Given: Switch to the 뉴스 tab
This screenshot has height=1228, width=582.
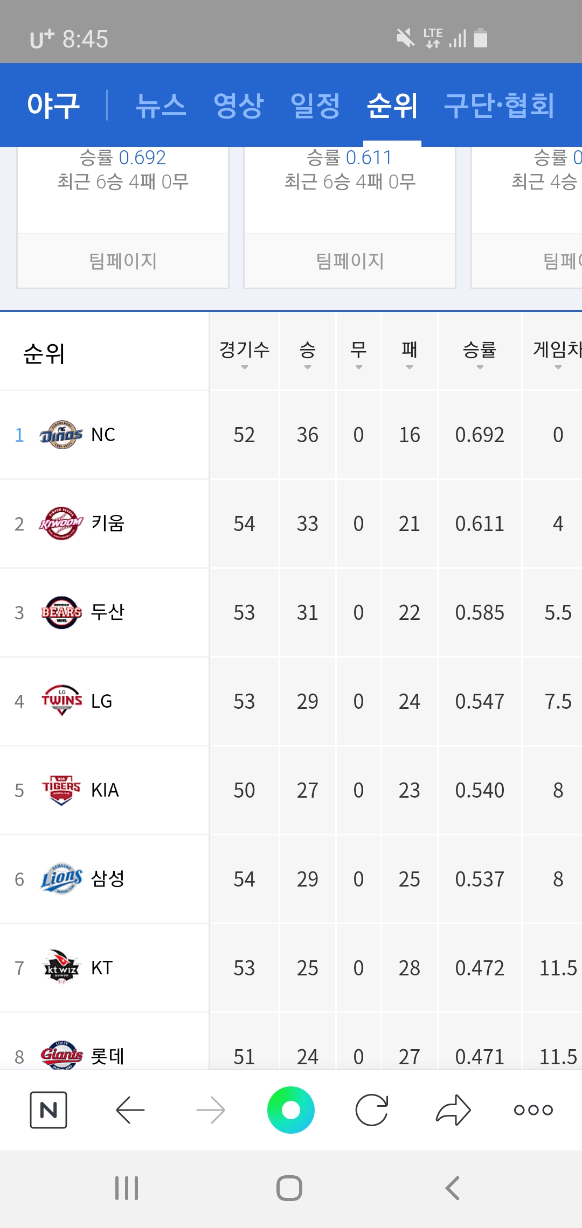Looking at the screenshot, I should [161, 106].
